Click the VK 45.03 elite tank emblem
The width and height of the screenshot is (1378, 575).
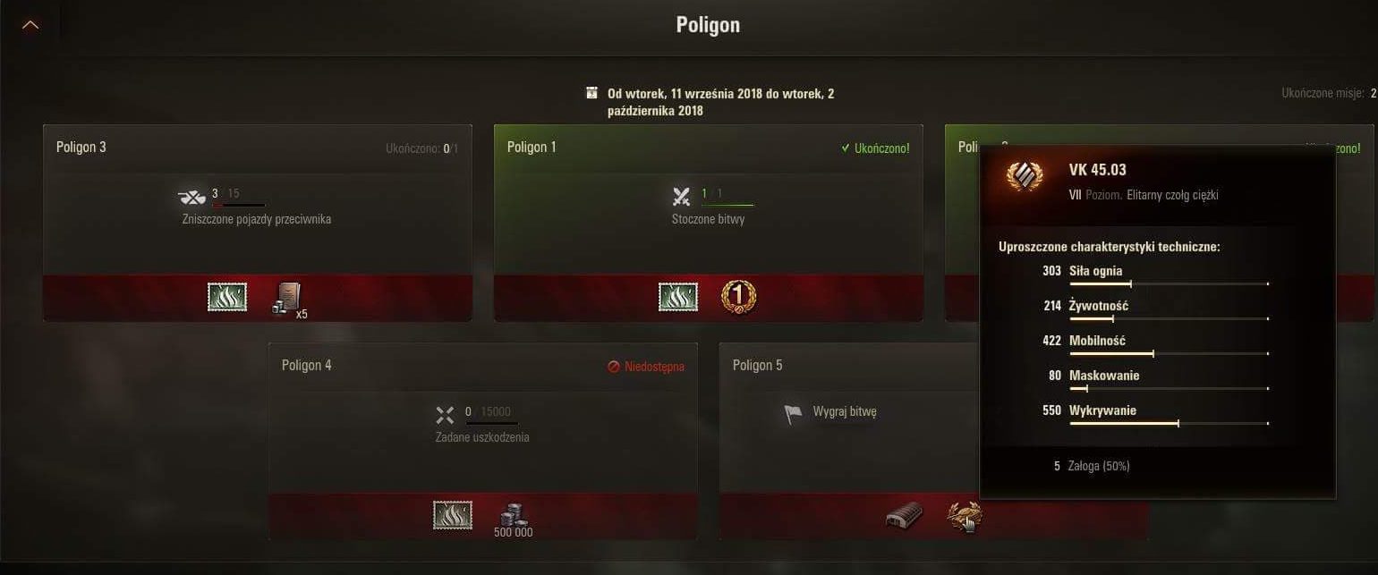[x=1024, y=178]
